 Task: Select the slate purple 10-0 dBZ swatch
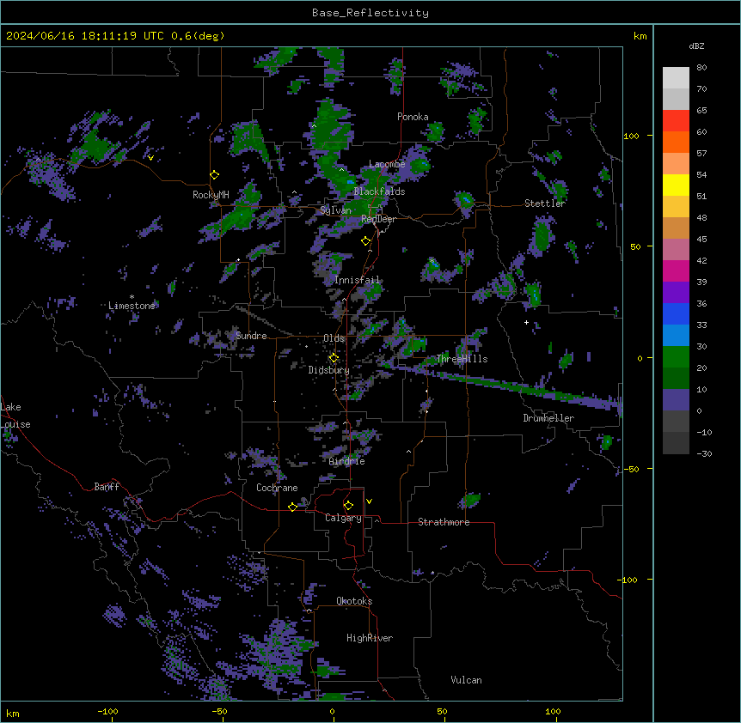coord(676,400)
